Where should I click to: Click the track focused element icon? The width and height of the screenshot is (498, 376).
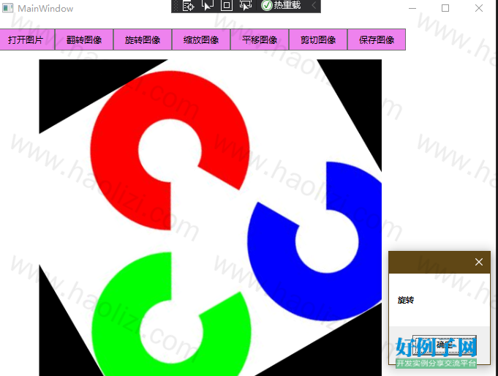[x=246, y=5]
